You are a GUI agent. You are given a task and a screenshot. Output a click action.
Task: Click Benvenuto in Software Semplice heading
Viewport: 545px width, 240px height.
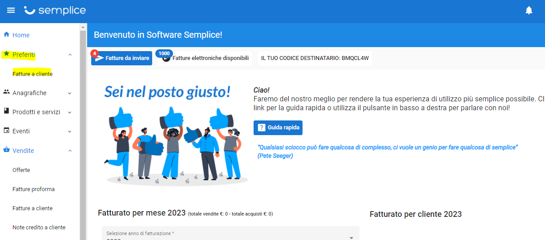[158, 35]
